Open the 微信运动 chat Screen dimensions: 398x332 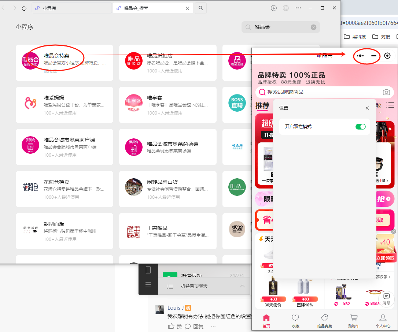204,274
